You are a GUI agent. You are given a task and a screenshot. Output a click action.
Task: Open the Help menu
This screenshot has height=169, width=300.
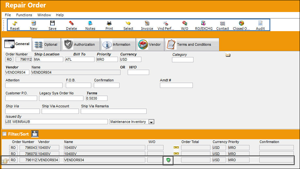click(x=60, y=15)
